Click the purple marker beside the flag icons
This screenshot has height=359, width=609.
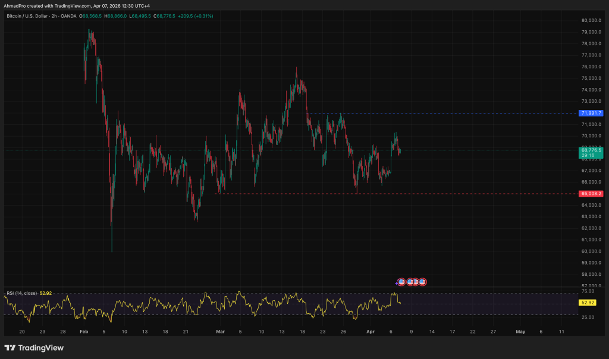click(397, 282)
